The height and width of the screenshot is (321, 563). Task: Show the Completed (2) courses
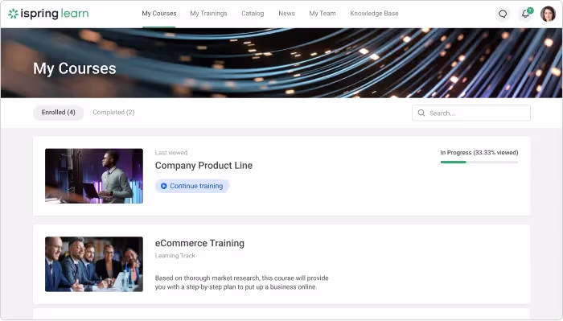pos(113,113)
